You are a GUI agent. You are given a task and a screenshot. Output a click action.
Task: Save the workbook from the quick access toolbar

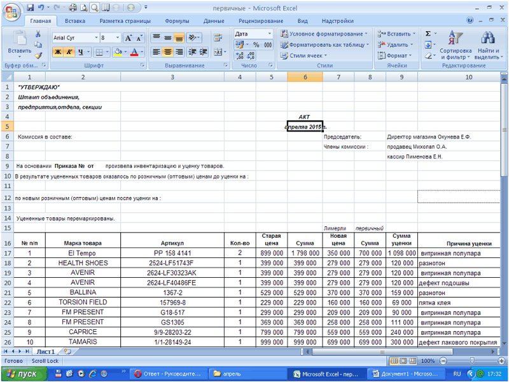[x=30, y=8]
